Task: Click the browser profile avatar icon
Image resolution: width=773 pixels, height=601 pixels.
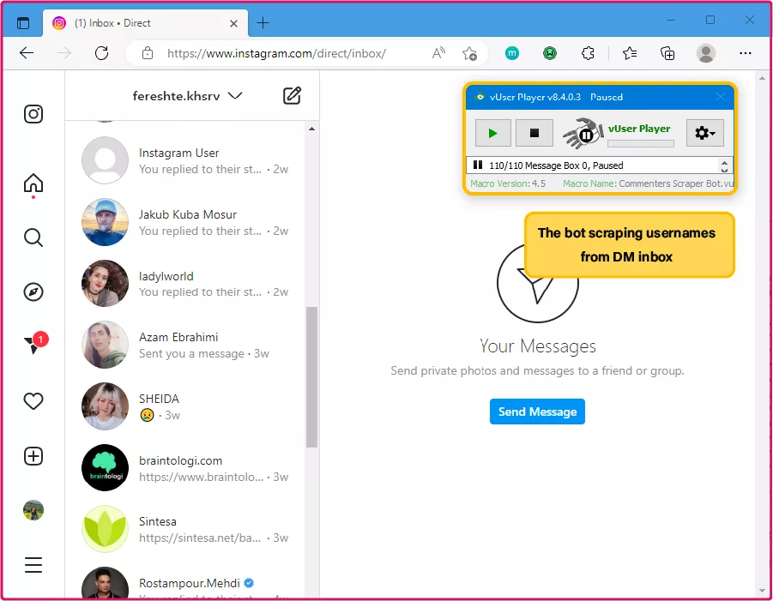Action: 706,52
